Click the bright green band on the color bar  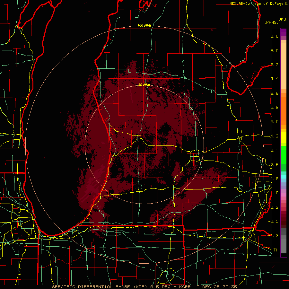[x=284, y=156]
